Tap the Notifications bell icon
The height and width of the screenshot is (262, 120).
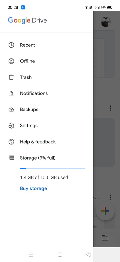coord(11,93)
